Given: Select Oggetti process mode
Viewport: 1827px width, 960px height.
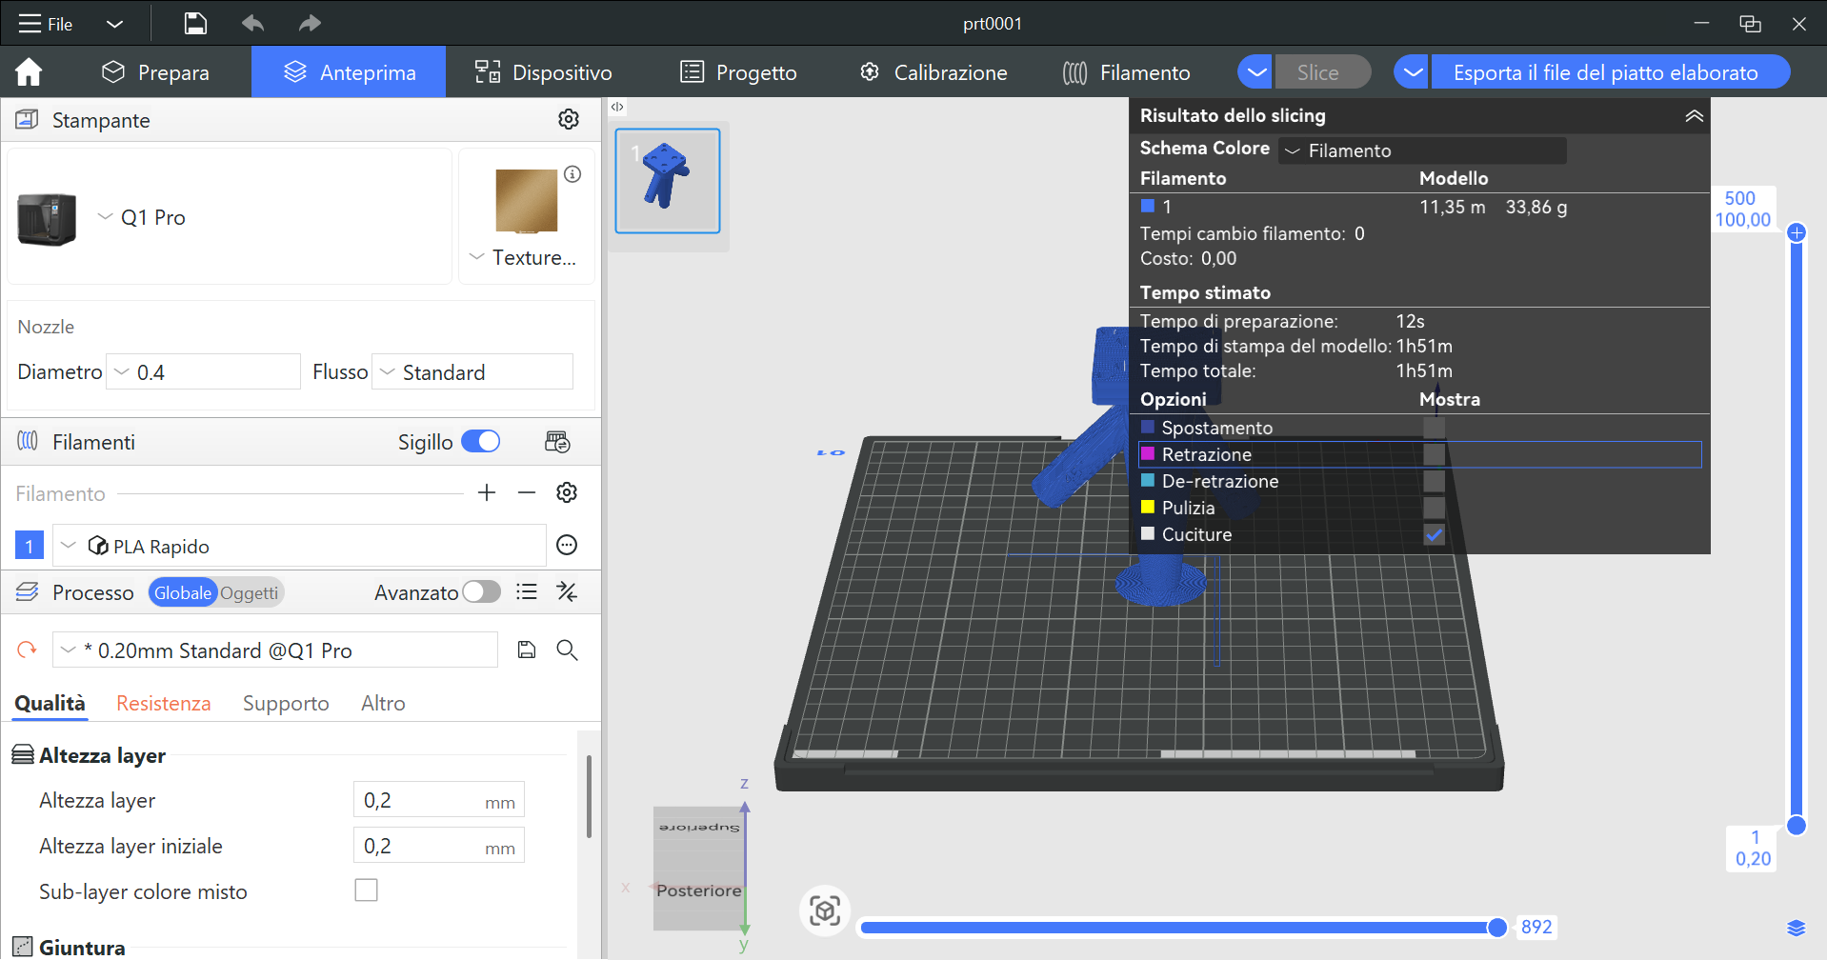Looking at the screenshot, I should [250, 592].
